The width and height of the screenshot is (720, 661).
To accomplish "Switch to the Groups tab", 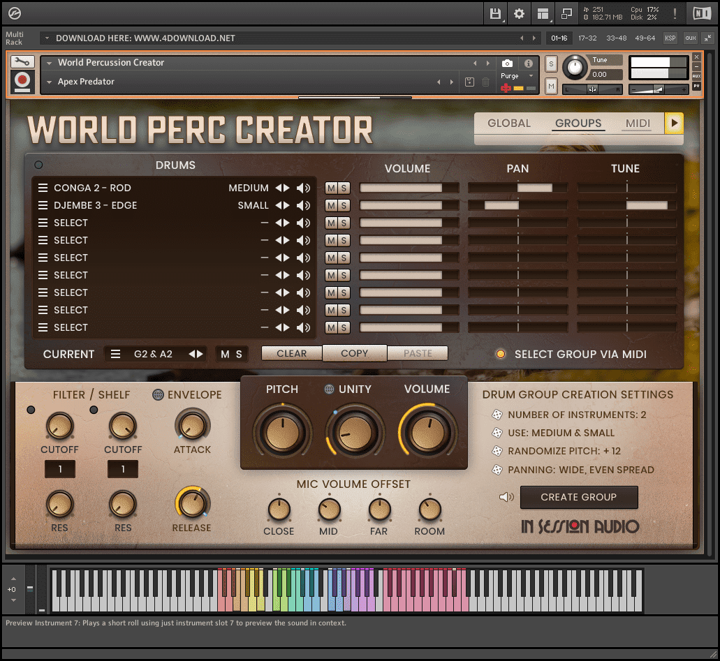I will click(578, 123).
